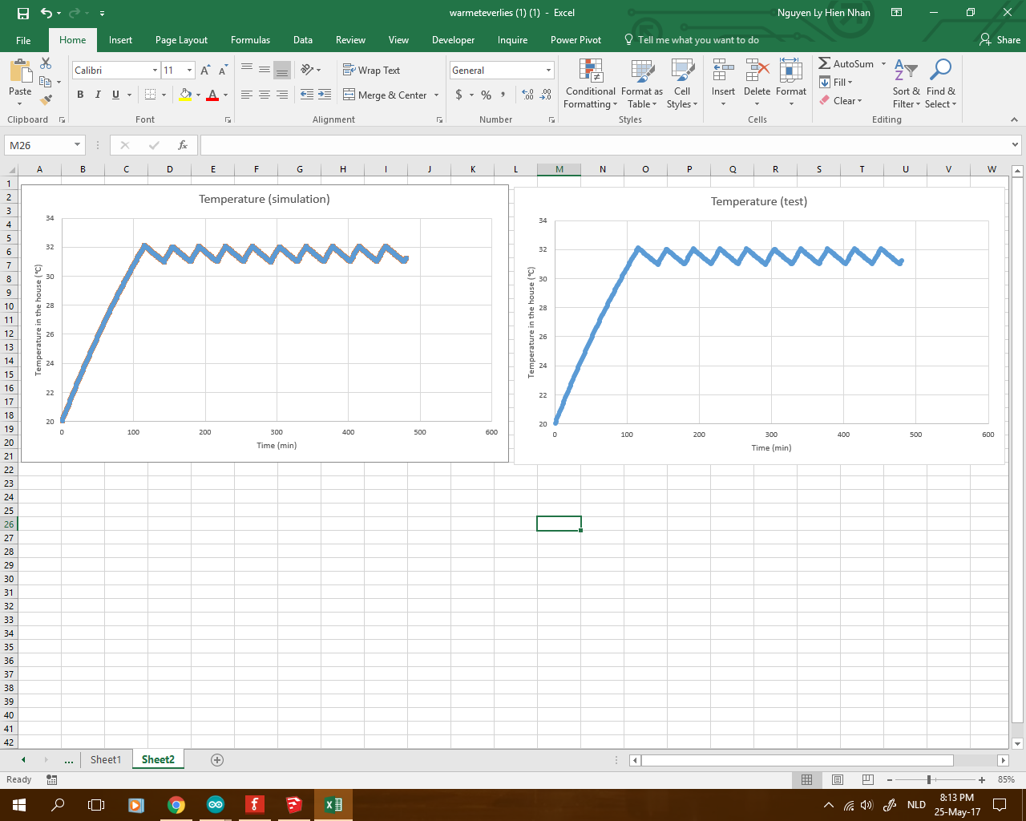The width and height of the screenshot is (1026, 821).
Task: Decrease font size with smaller A
Action: (x=223, y=71)
